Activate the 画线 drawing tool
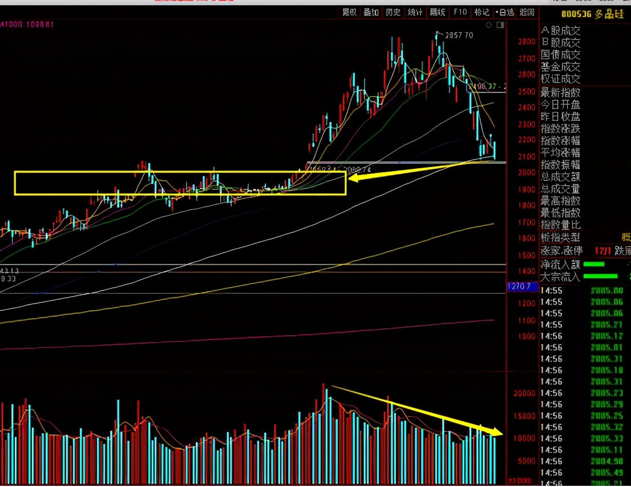 point(438,12)
